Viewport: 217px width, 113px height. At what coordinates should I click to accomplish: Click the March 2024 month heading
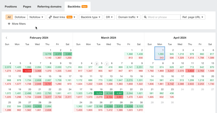(x=108, y=38)
